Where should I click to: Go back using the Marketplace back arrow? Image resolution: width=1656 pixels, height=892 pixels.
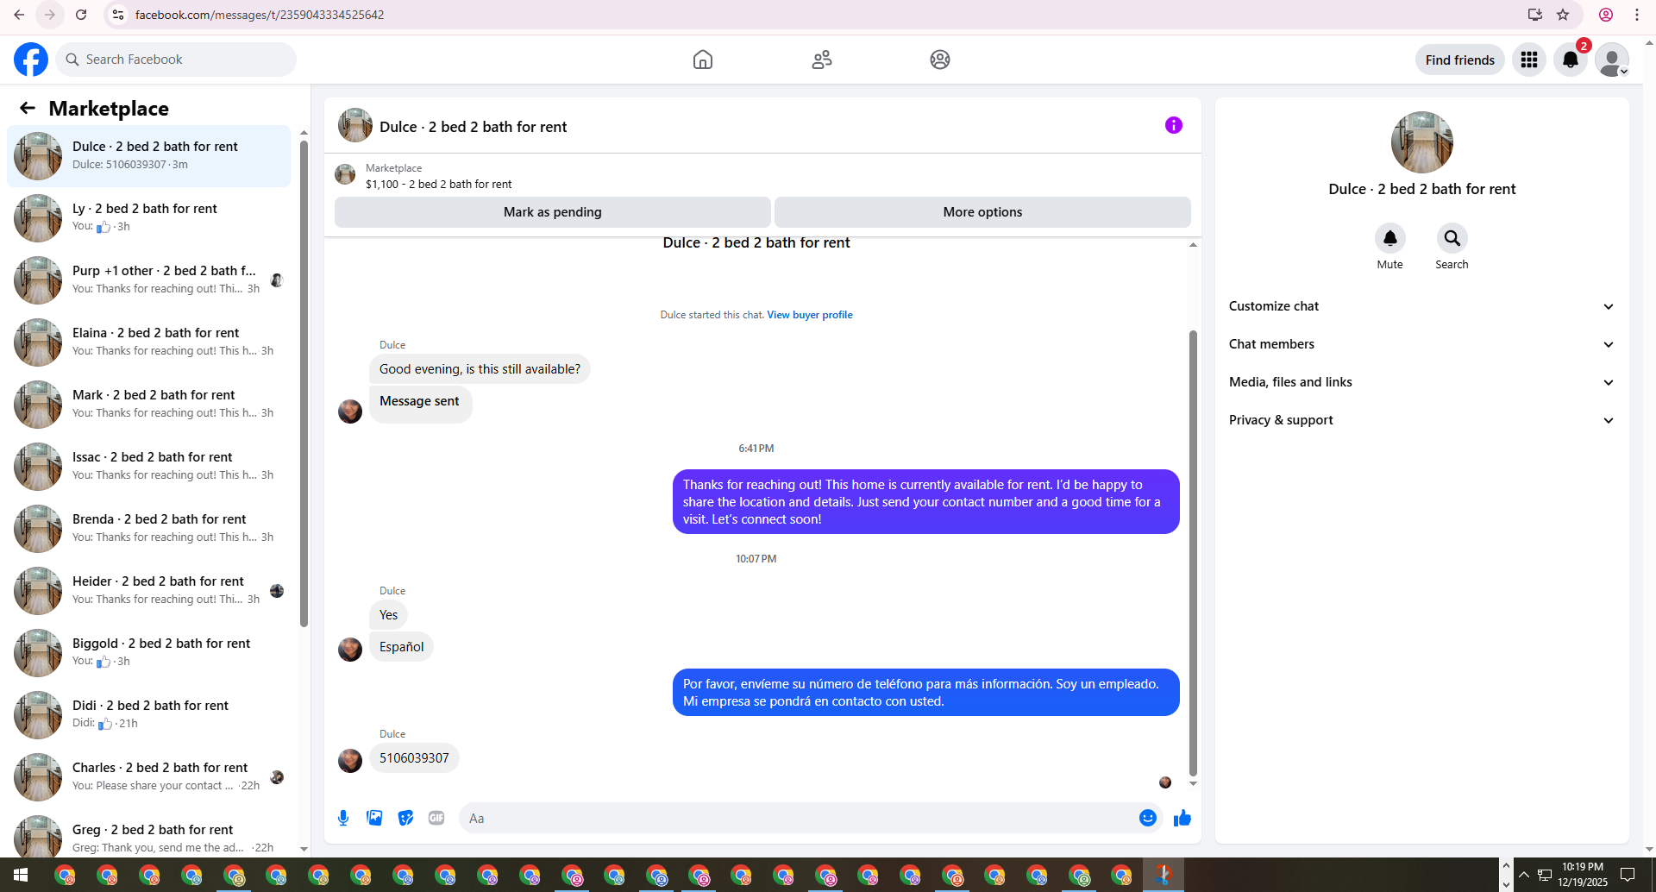tap(28, 108)
